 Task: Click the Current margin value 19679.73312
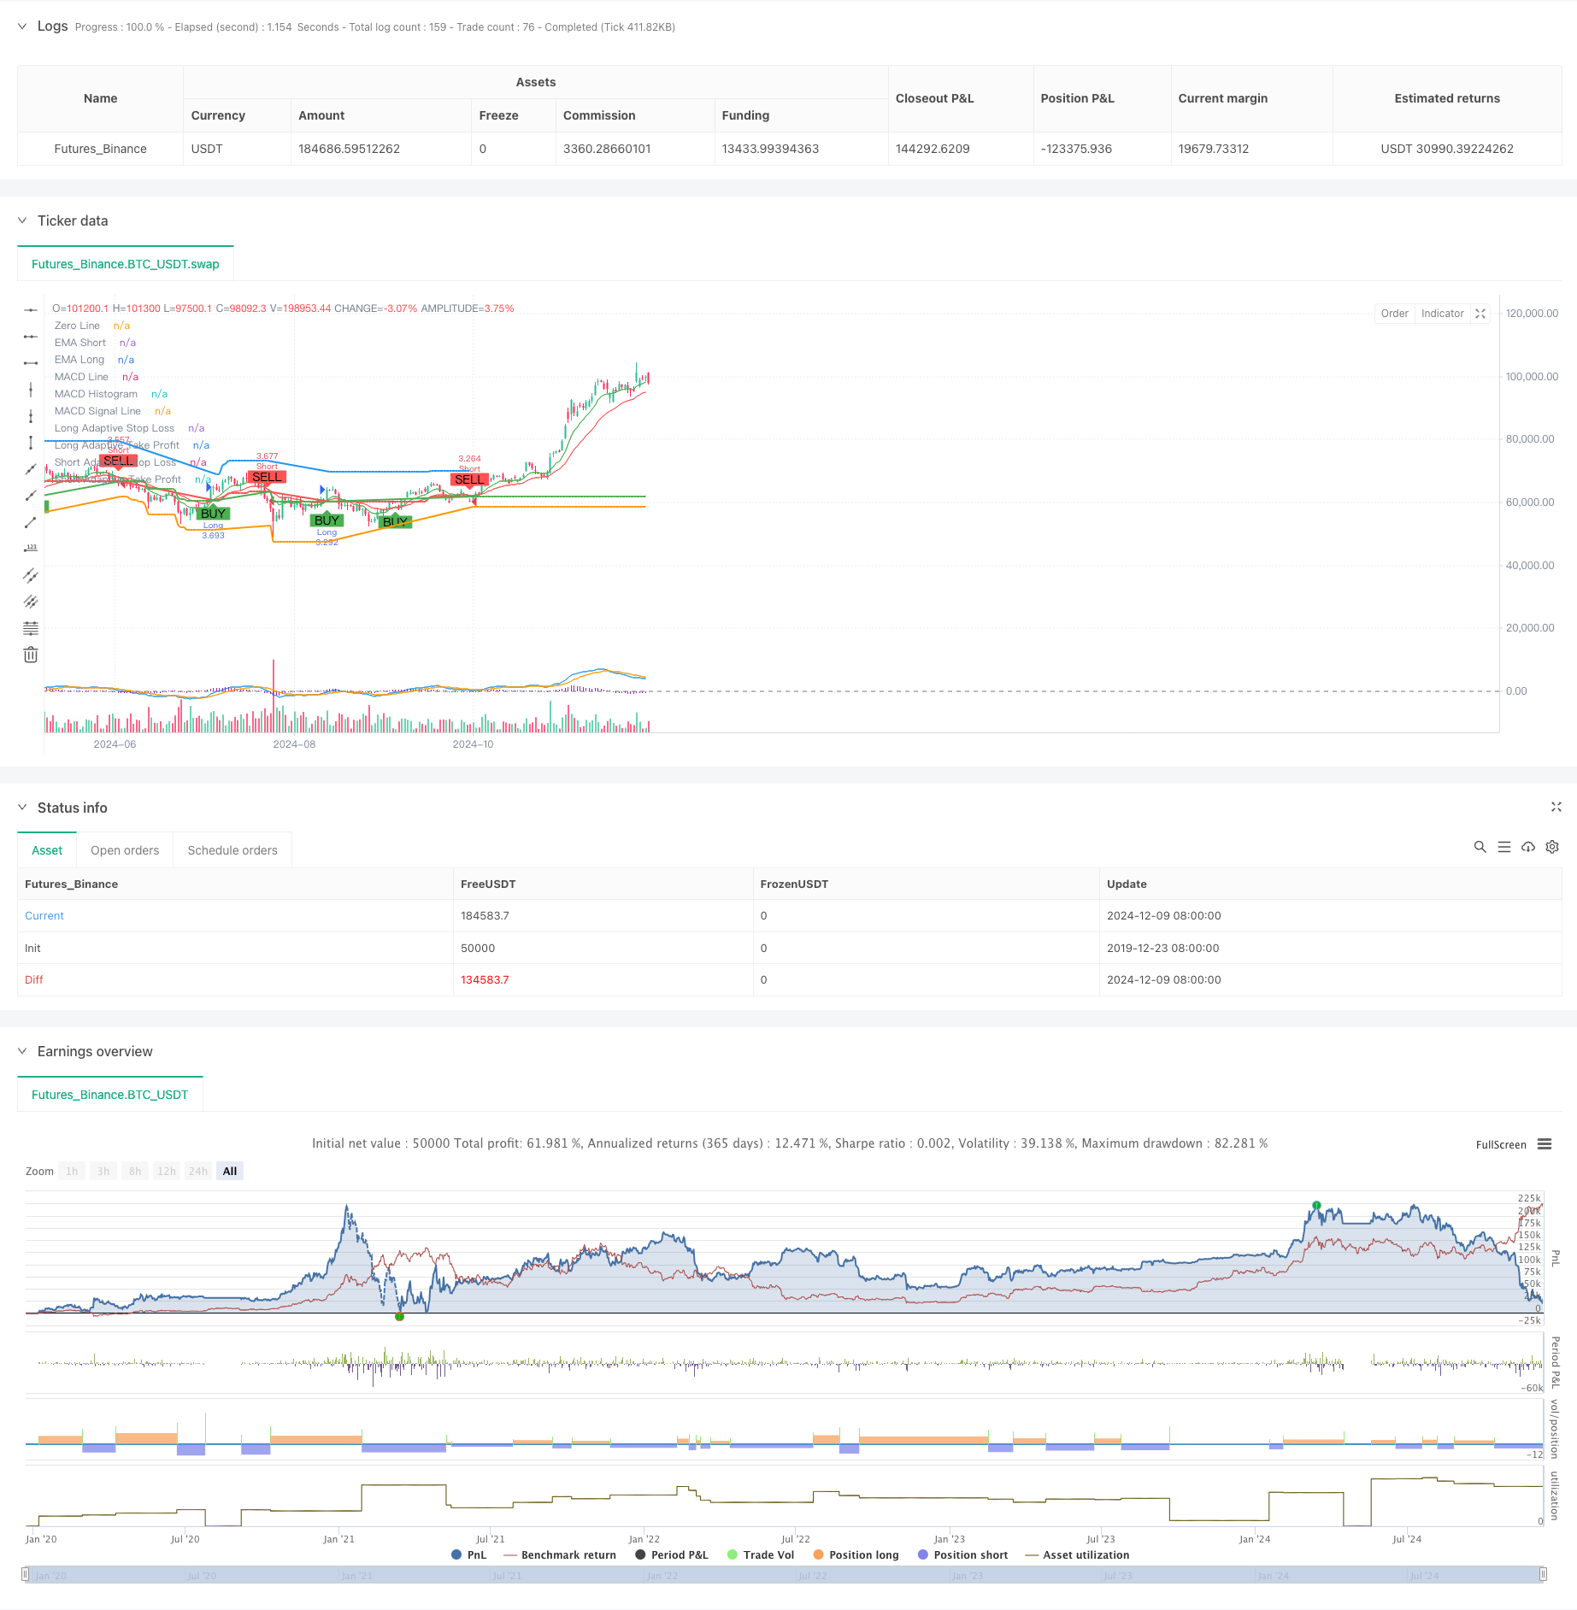(1214, 149)
